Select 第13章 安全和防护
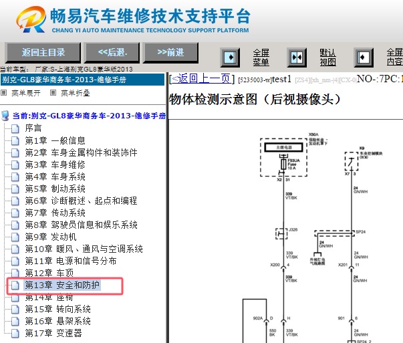The height and width of the screenshot is (343, 403). click(62, 285)
